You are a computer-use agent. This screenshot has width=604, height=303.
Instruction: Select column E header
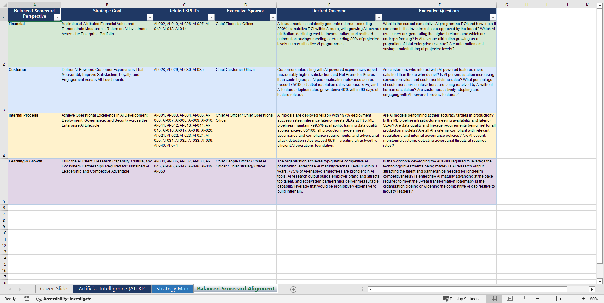pos(329,5)
